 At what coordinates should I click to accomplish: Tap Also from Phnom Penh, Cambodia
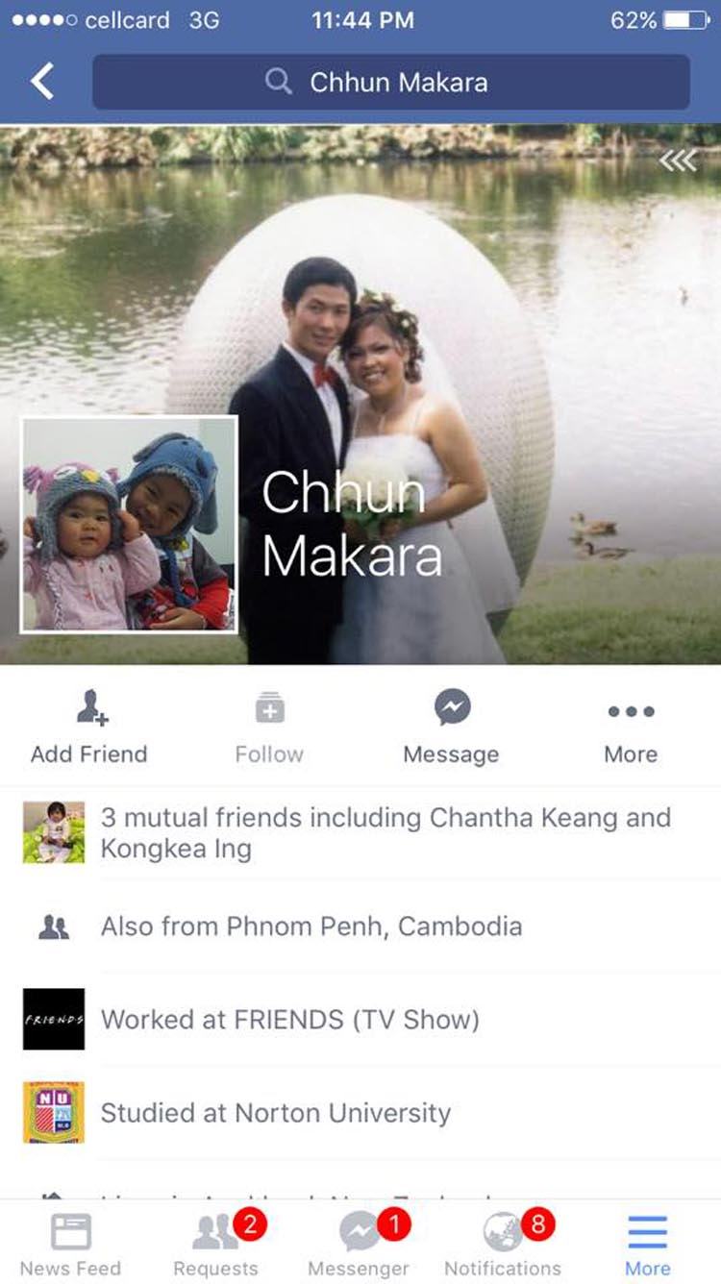[360, 926]
